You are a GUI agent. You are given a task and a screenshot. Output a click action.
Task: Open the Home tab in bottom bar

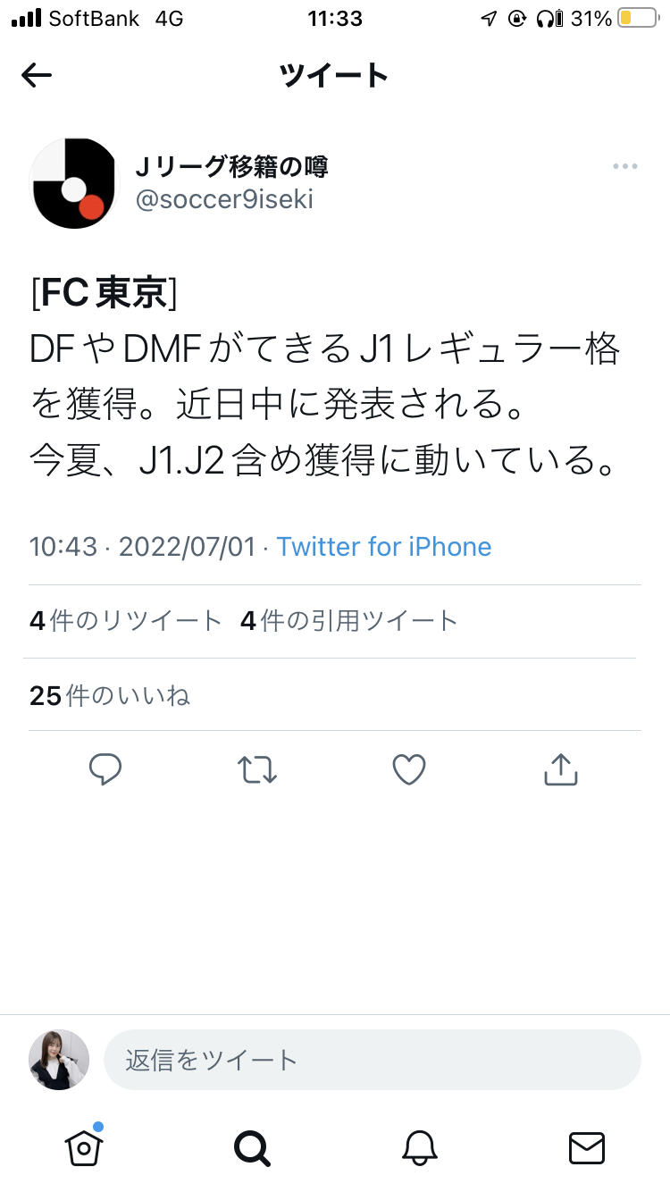(84, 1147)
